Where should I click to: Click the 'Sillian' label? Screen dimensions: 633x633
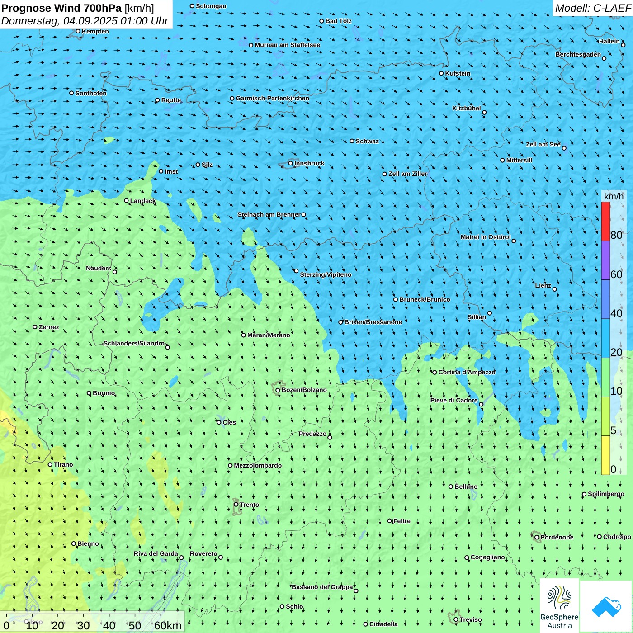pyautogui.click(x=477, y=317)
